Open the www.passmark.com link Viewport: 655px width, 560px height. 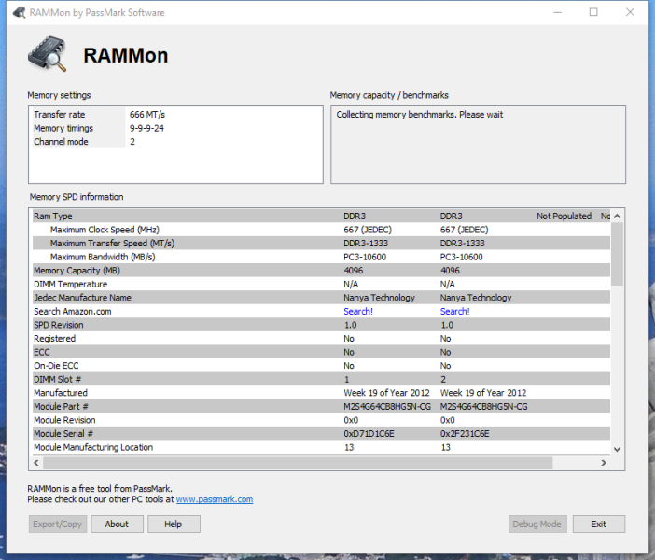[215, 499]
